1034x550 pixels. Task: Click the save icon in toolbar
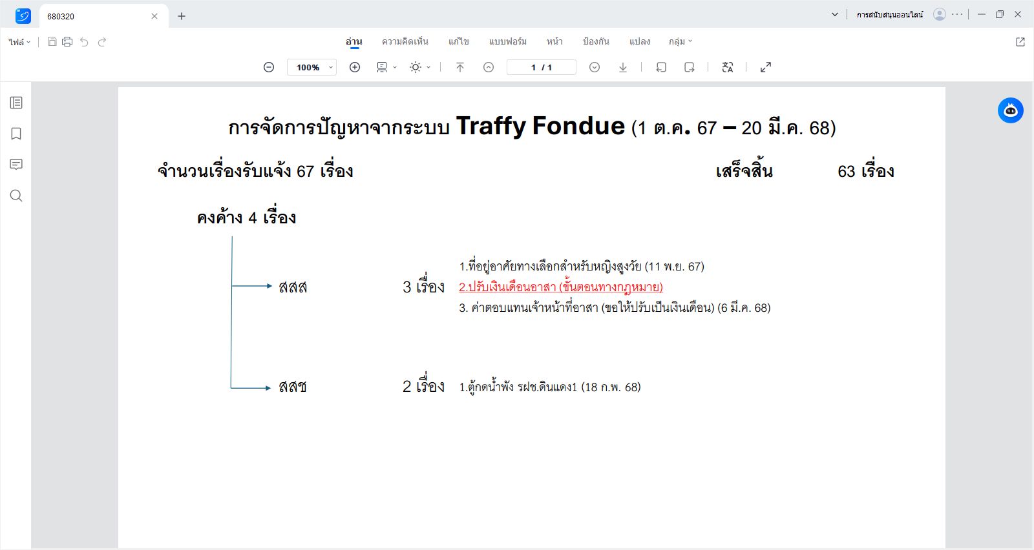click(52, 42)
